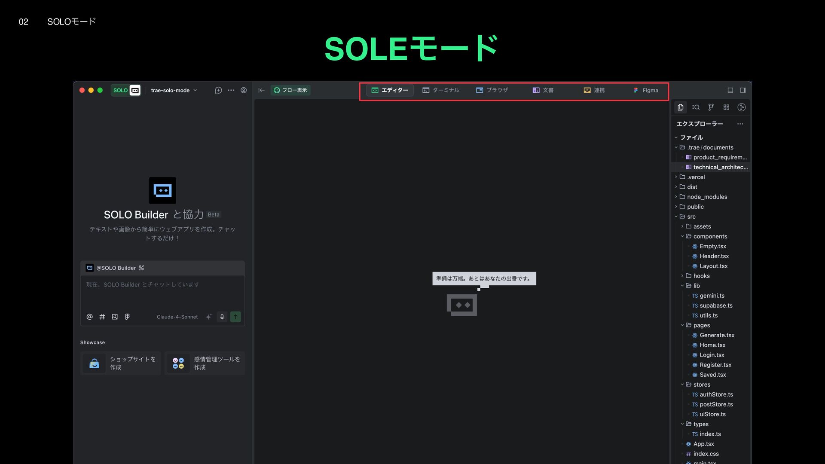Click the image attach icon in chat
This screenshot has height=464, width=825.
coord(115,317)
